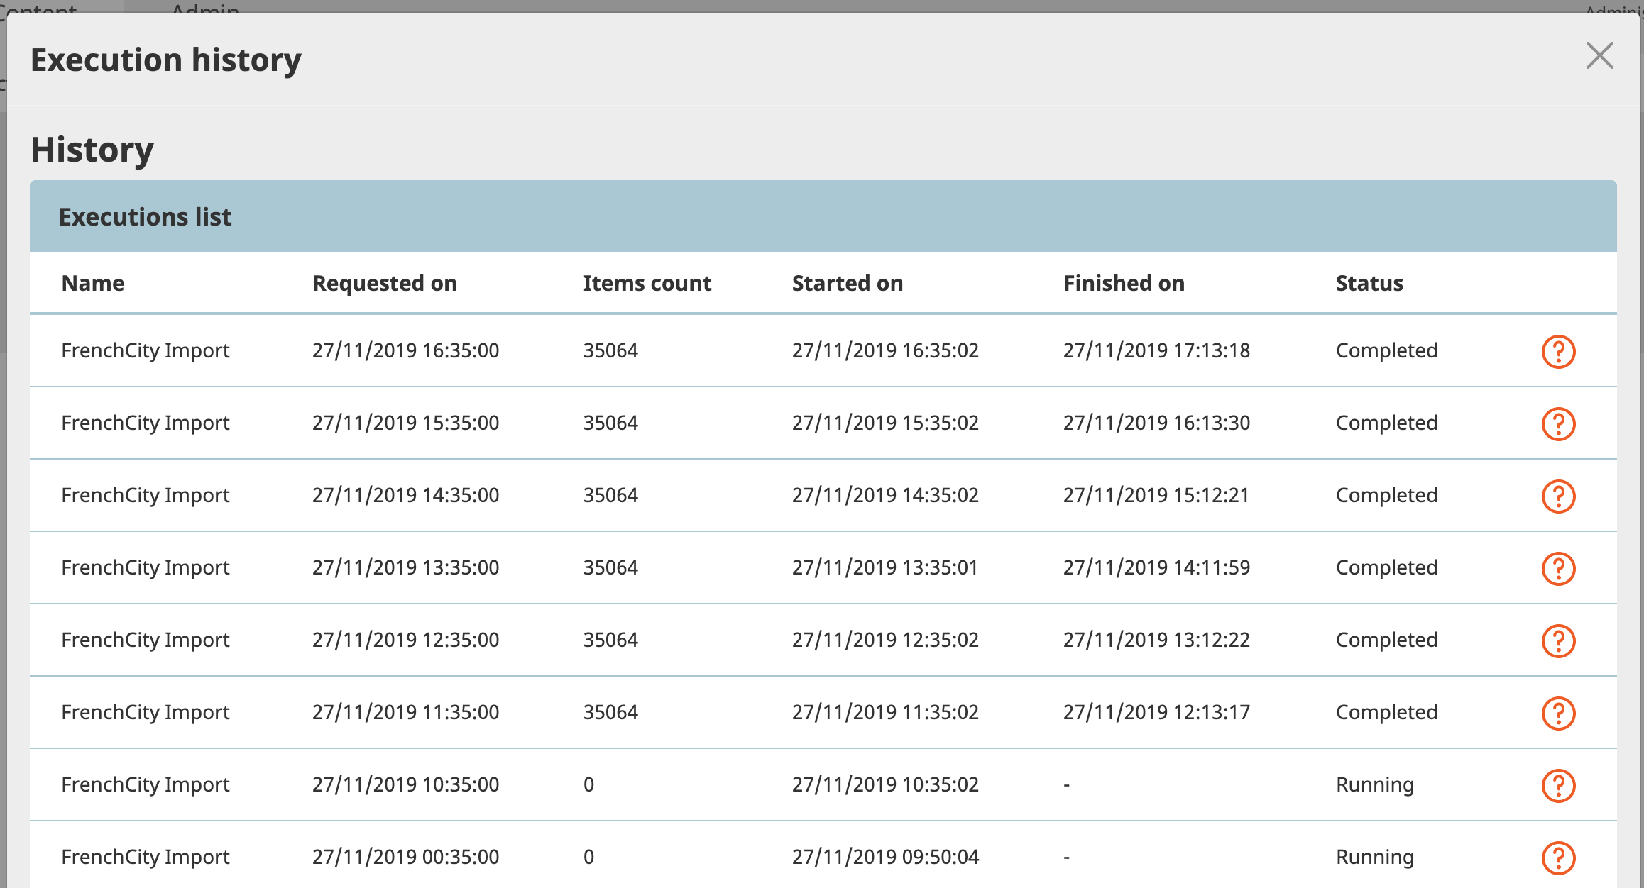
Task: Show info for 12:35:00 execution row
Action: point(1558,640)
